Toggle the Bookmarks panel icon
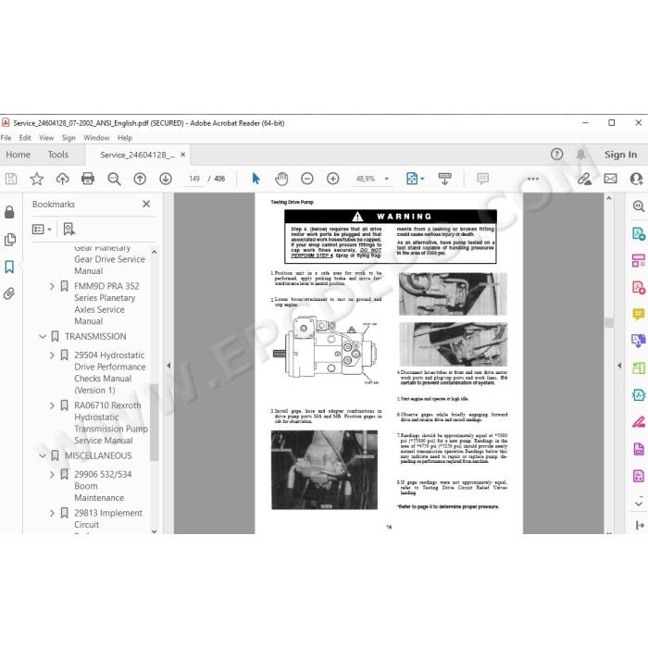 pos(9,267)
